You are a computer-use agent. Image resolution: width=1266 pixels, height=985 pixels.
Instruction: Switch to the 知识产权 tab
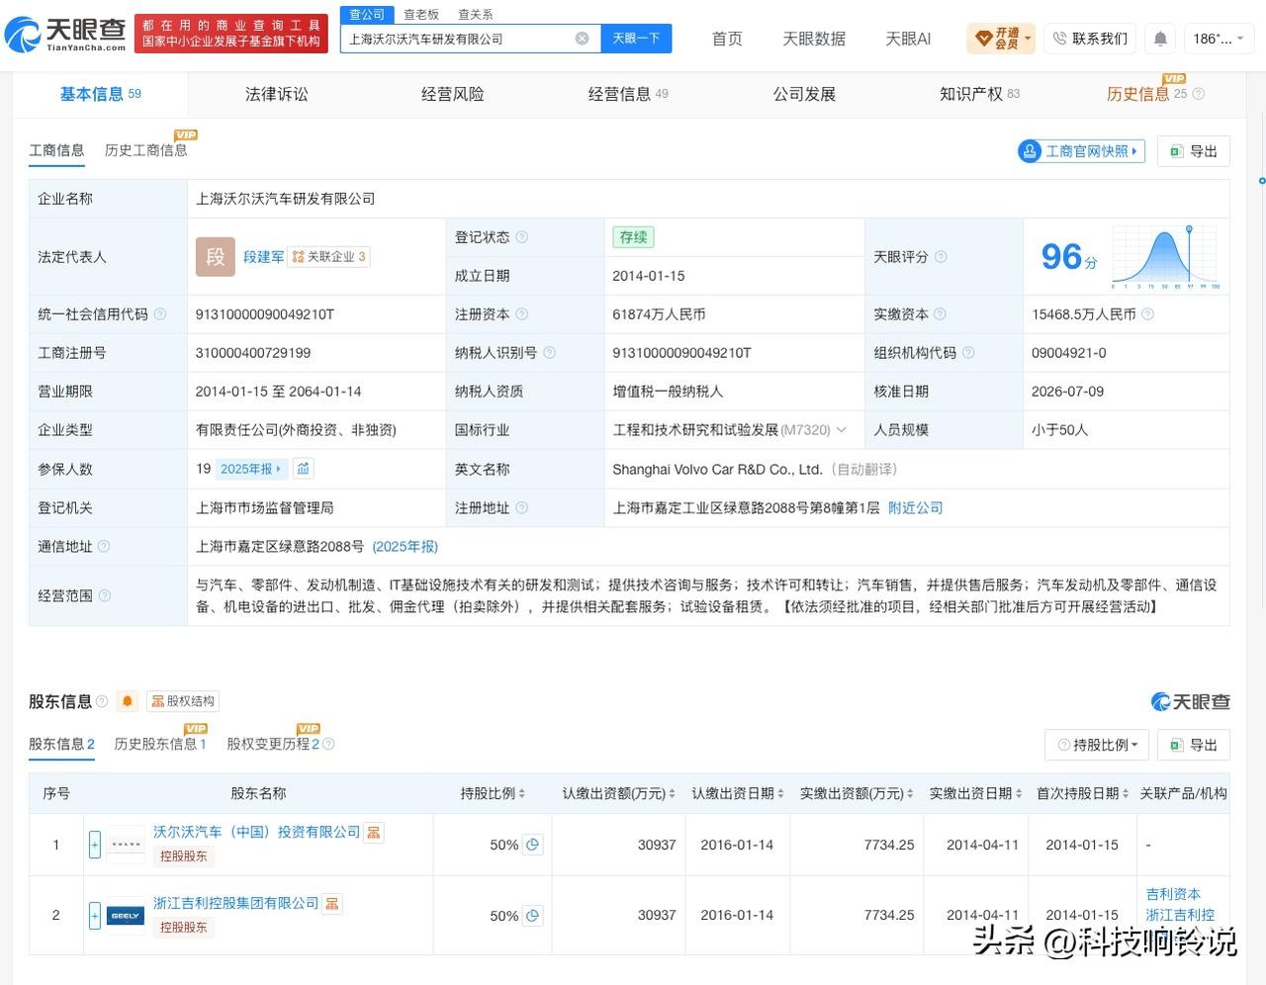click(x=979, y=94)
